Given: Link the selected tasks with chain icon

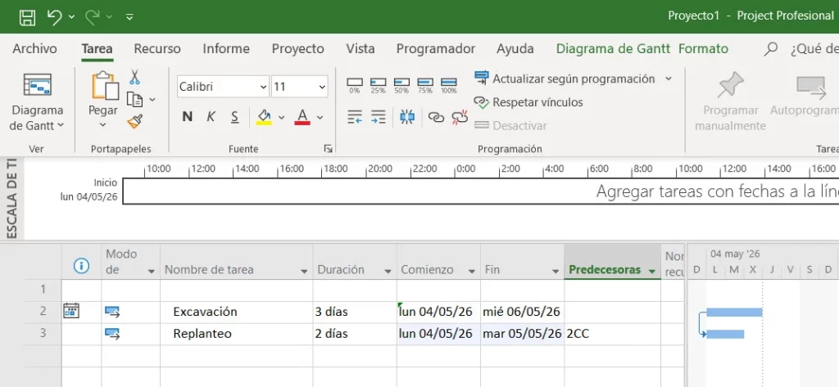Looking at the screenshot, I should coord(436,117).
